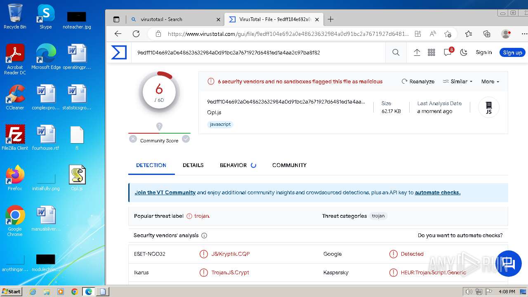
Task: Open the chat bubble widget
Action: [508, 263]
